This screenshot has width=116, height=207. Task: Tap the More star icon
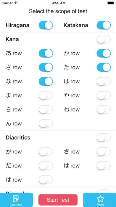100,199
